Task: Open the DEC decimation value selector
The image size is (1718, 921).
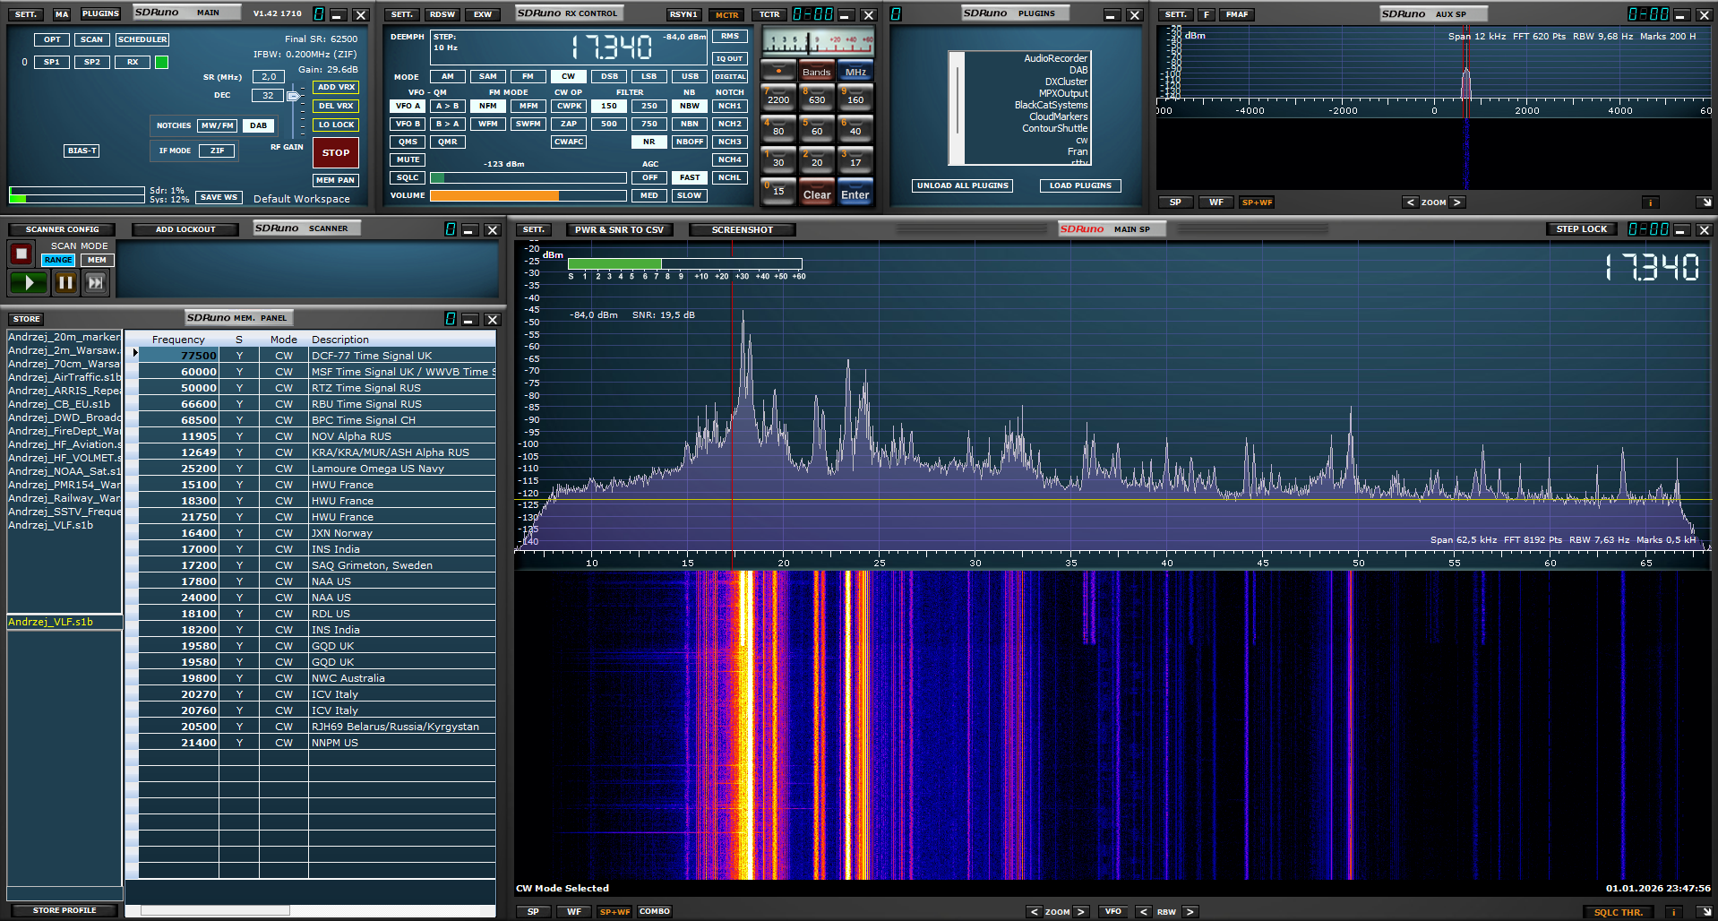Action: (x=268, y=95)
